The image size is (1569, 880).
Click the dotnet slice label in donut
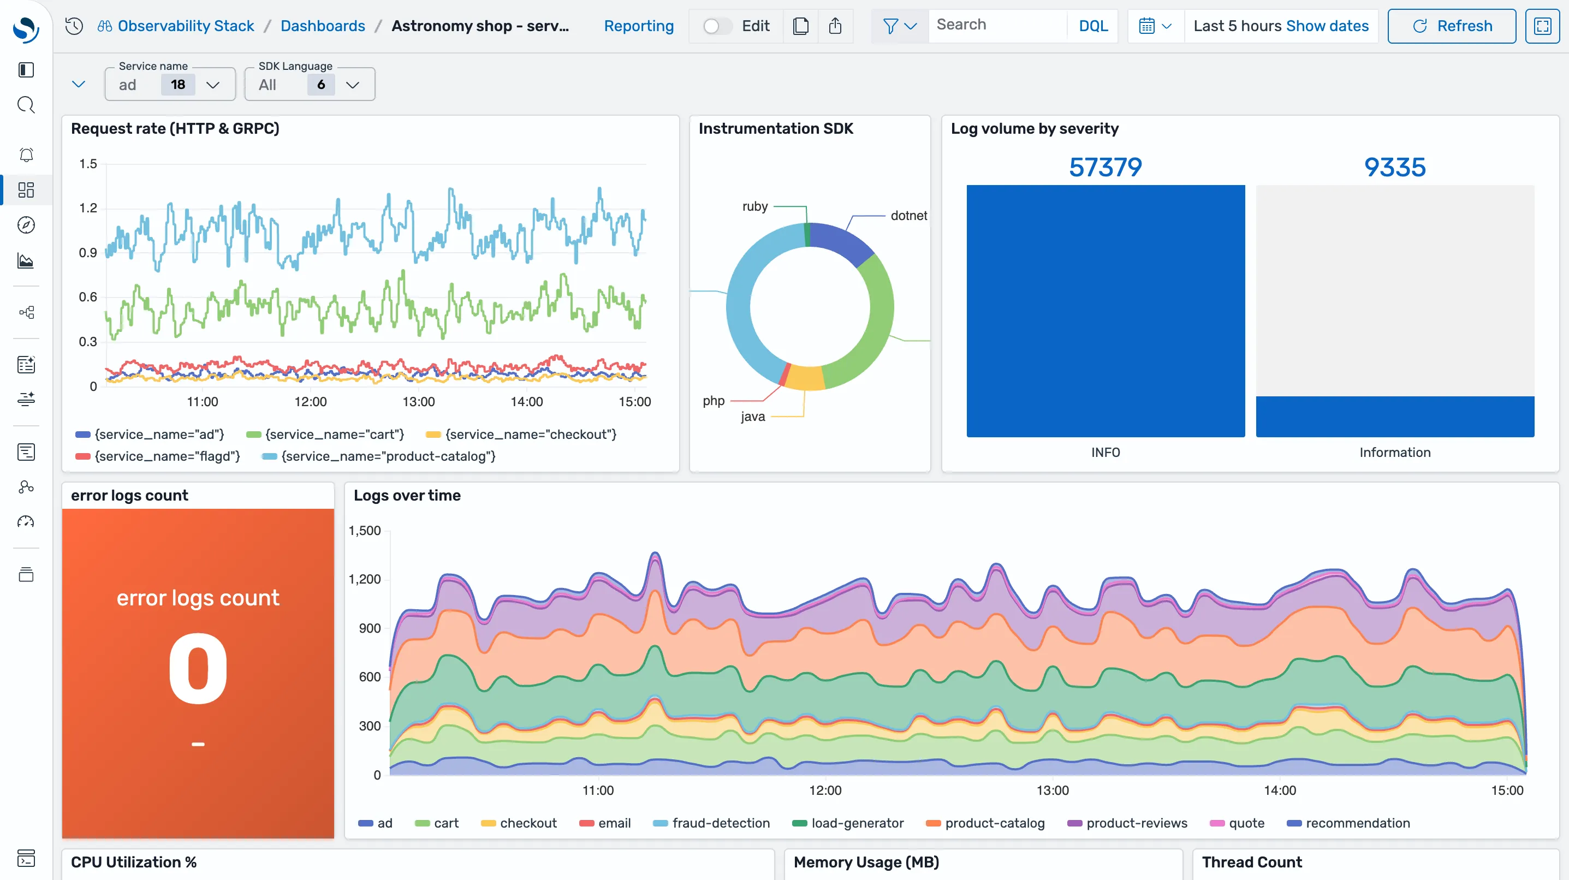click(908, 216)
